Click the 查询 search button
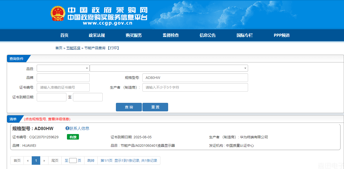344x169 pixels. tap(129, 107)
